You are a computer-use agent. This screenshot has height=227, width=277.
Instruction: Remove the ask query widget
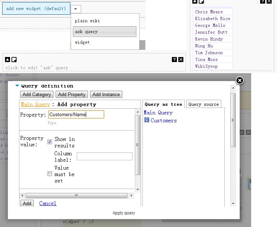pos(181,60)
